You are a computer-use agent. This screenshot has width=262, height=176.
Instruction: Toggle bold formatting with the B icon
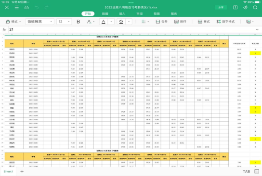pyautogui.click(x=78, y=22)
